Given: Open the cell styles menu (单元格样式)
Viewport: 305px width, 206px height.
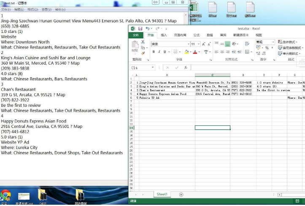Looking at the screenshot, I should point(289,53).
